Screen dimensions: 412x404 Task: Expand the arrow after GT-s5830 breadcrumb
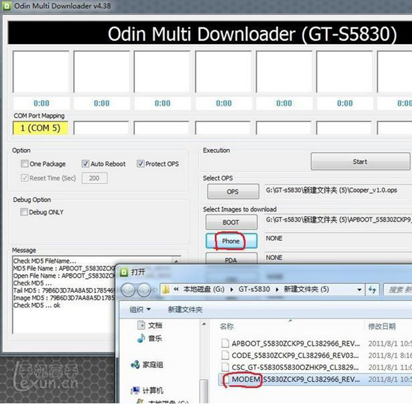tap(277, 290)
